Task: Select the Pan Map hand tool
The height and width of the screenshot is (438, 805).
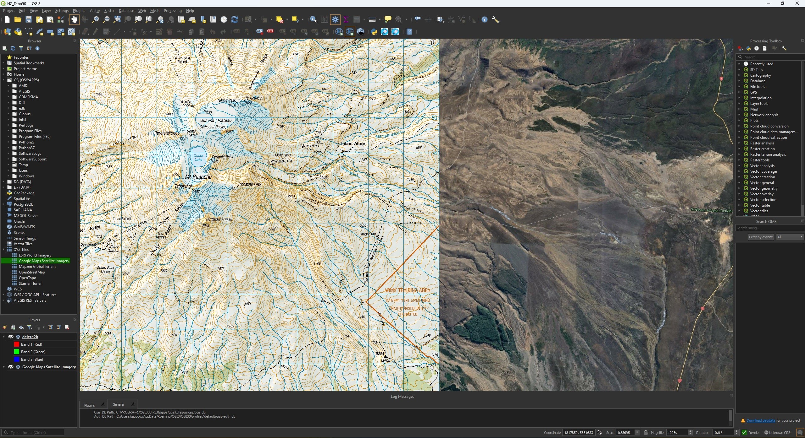Action: coord(74,19)
